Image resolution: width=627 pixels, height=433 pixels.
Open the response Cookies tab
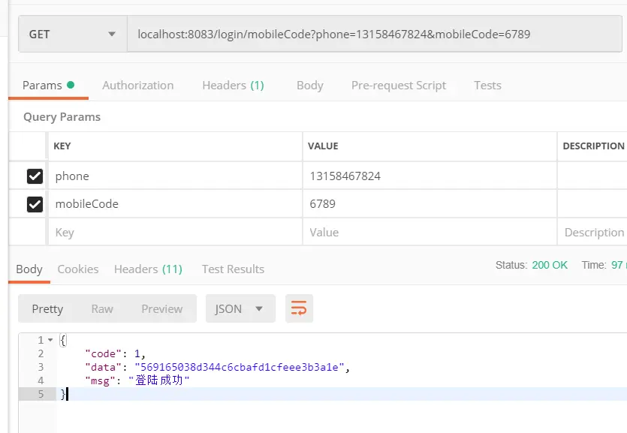78,269
